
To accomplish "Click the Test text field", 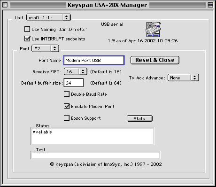I will (x=95, y=156).
